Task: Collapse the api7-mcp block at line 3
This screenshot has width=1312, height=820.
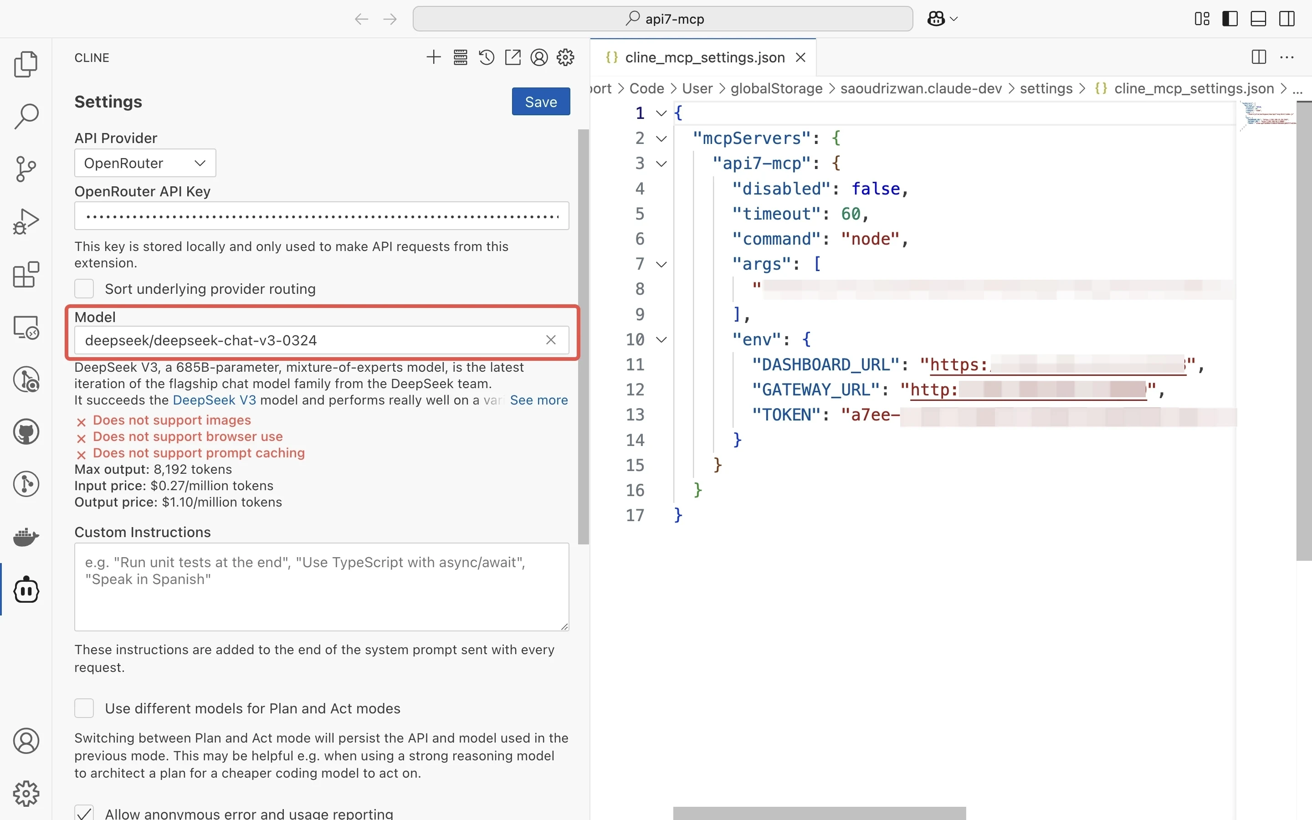Action: pyautogui.click(x=661, y=164)
